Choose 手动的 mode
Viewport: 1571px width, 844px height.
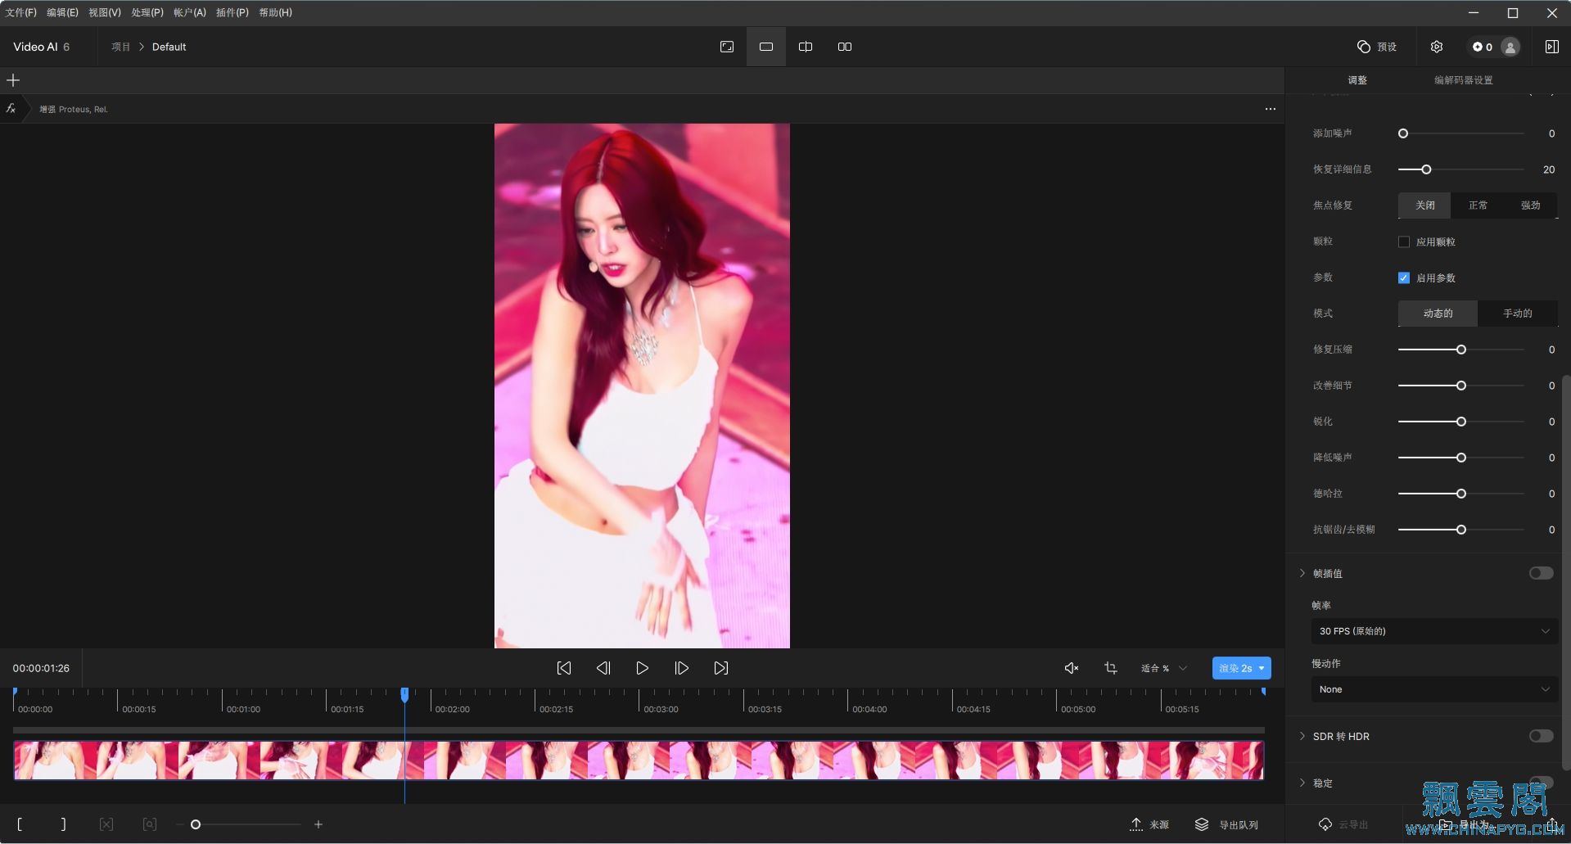(x=1517, y=314)
